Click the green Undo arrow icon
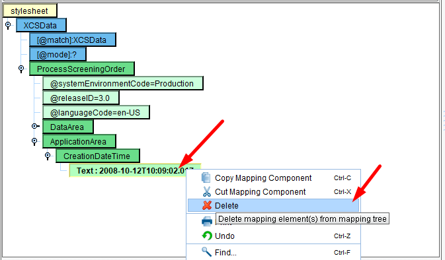Image resolution: width=445 pixels, height=260 pixels. pyautogui.click(x=207, y=236)
